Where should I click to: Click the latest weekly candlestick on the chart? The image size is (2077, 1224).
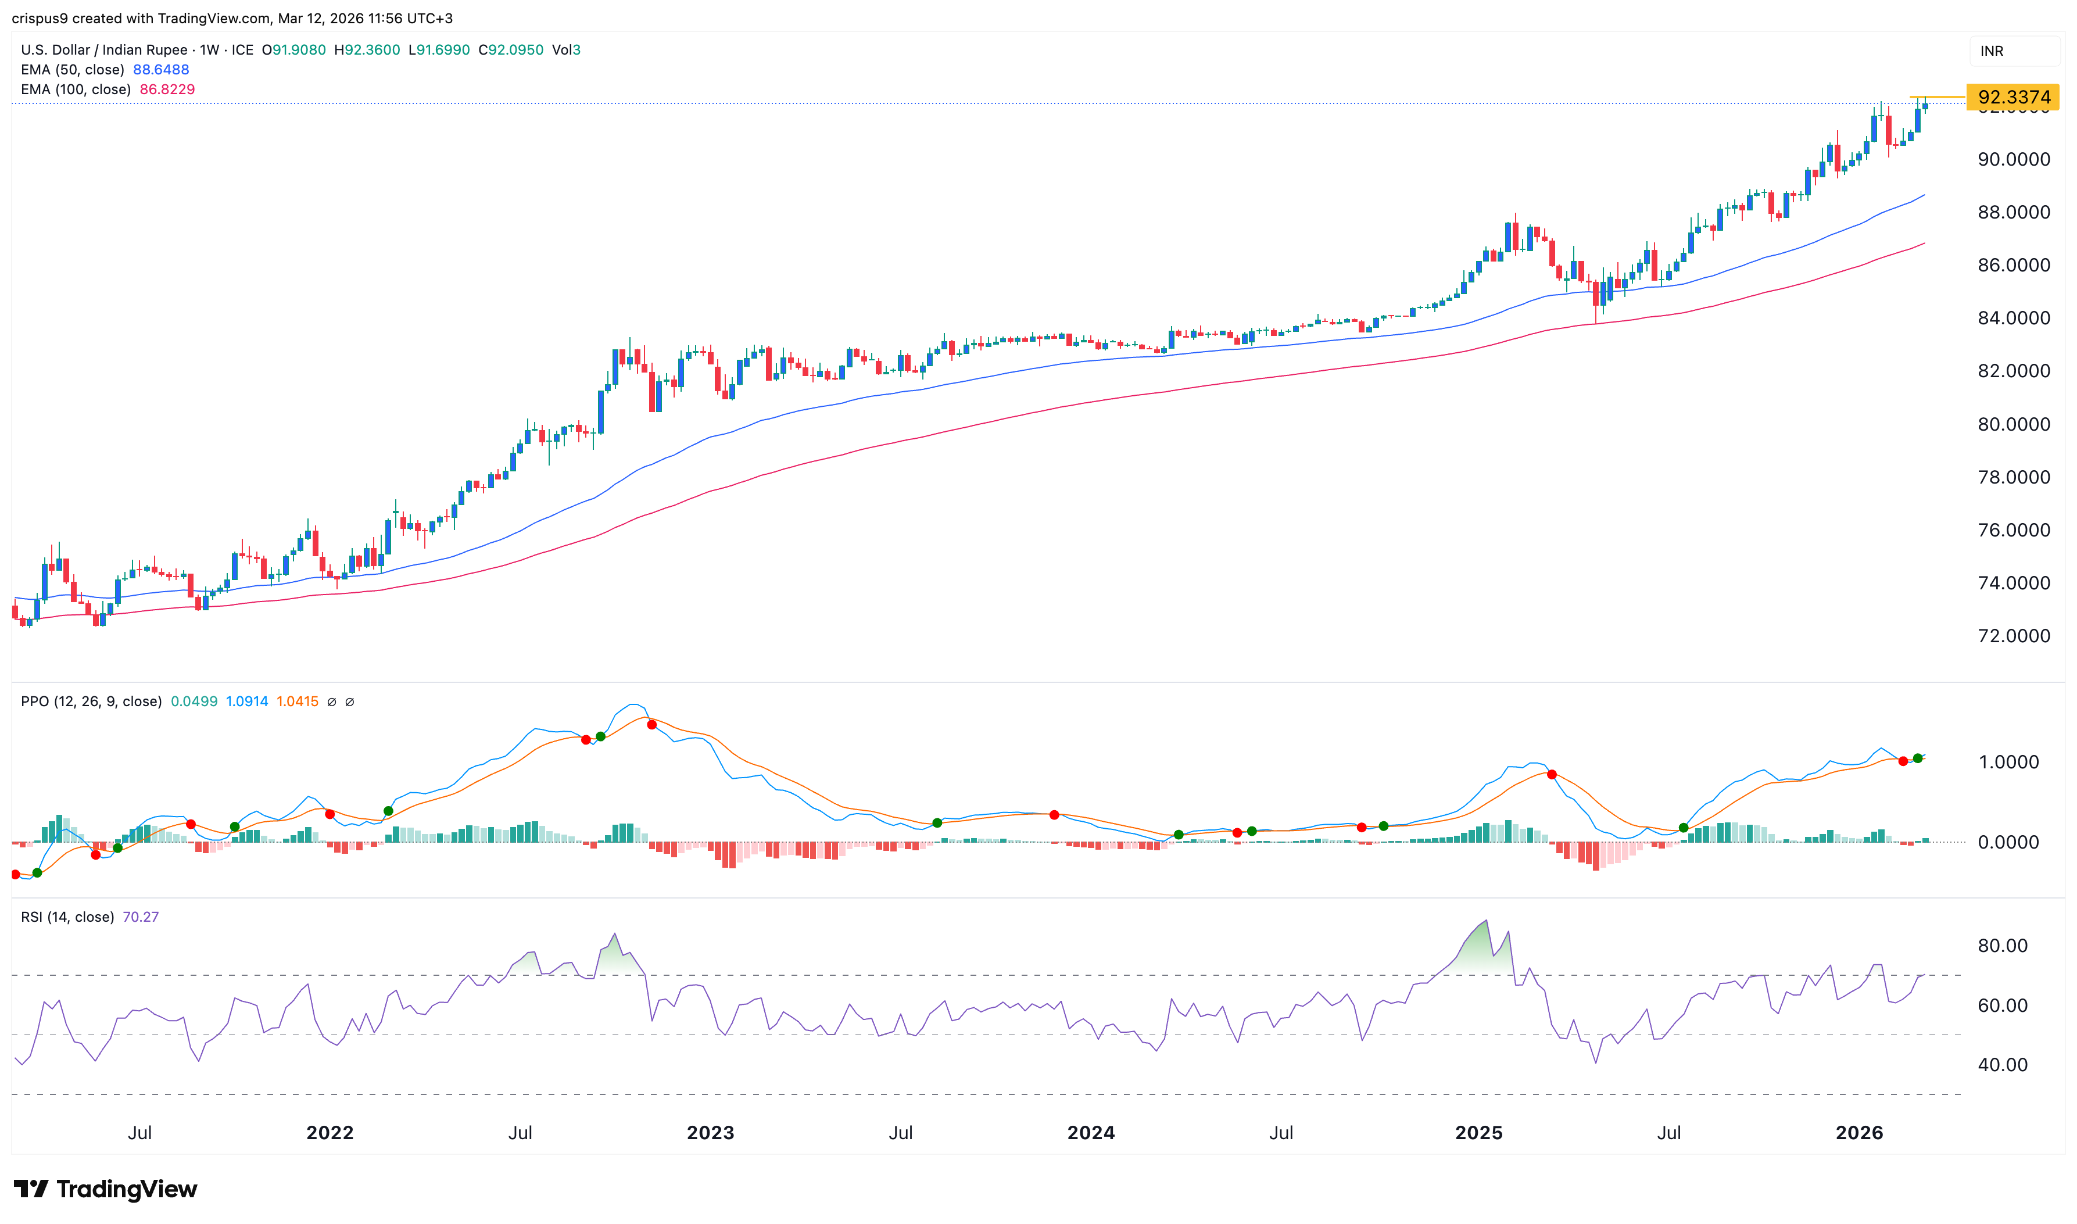click(x=1925, y=106)
